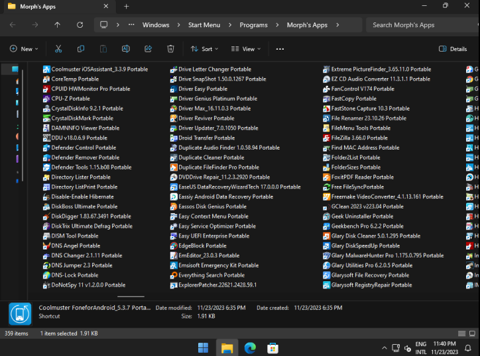Click the Rename toolbar icon
The image size is (480, 356).
tap(126, 49)
